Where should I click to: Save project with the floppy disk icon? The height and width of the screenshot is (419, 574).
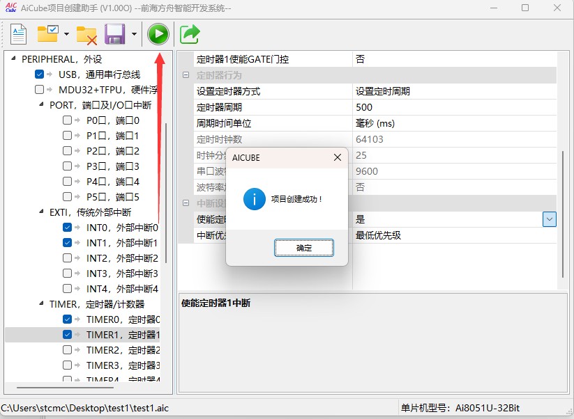click(x=114, y=34)
